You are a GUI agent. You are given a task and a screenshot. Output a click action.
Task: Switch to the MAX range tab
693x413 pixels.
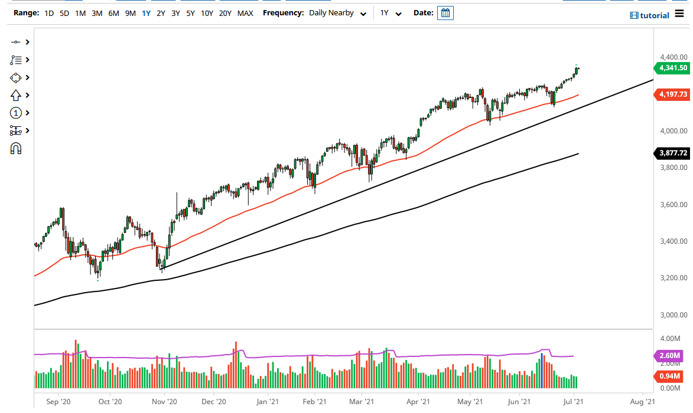(245, 12)
